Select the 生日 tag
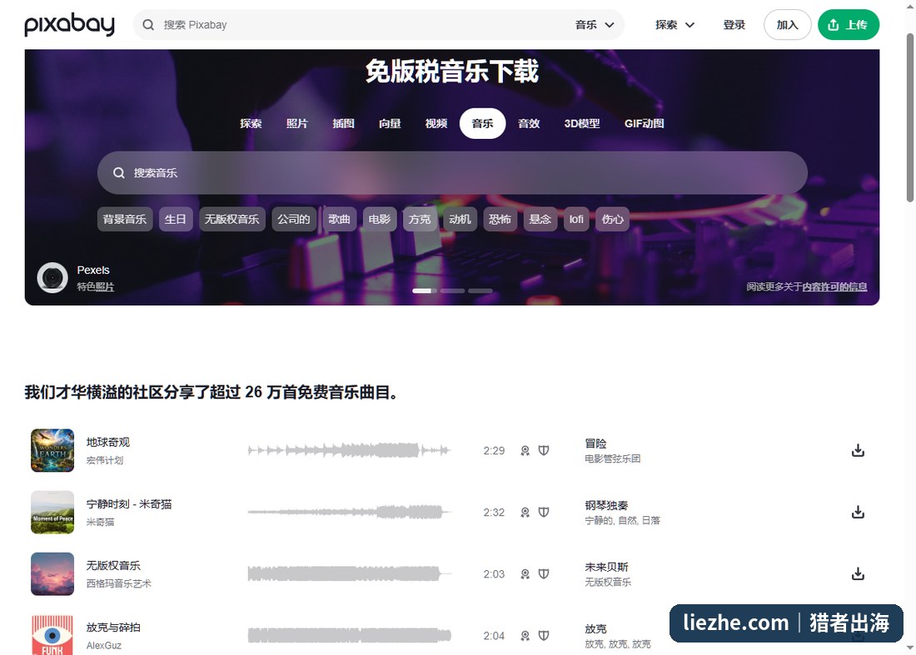 coord(175,219)
